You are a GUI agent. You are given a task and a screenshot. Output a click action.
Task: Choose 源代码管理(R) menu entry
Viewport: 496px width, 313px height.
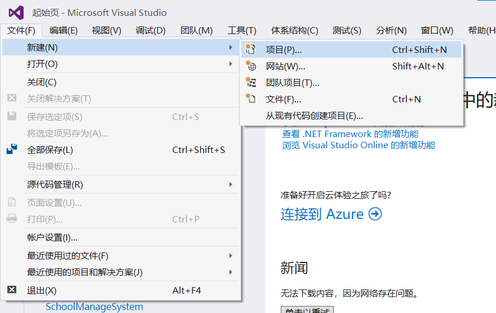point(120,184)
